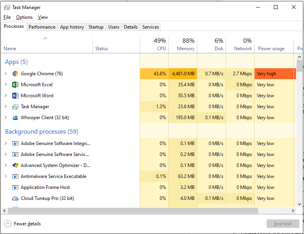The image size is (304, 234).
Task: Select the Application Frame Host row name
Action: click(x=45, y=187)
